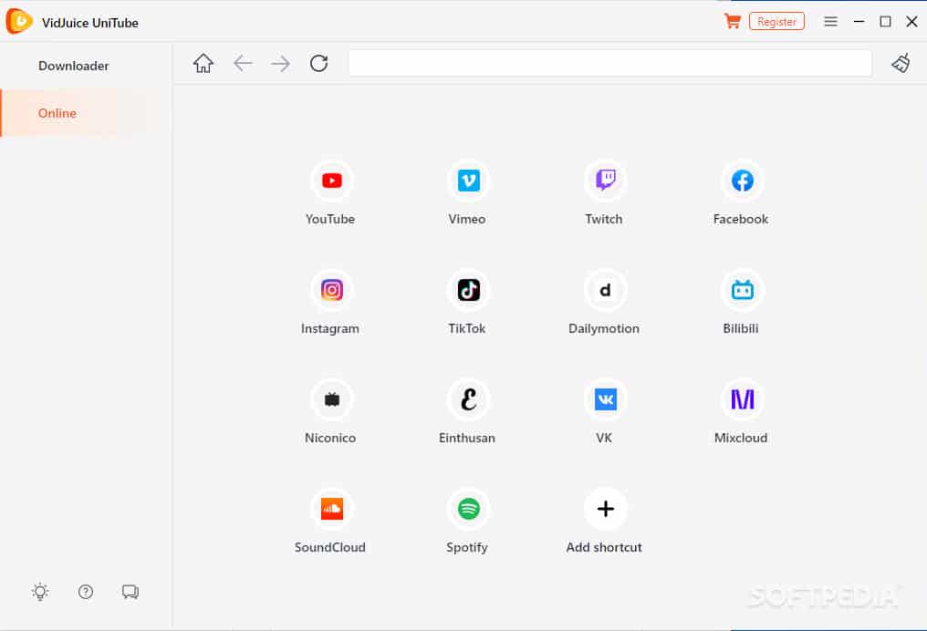Launch the Mixcloud shortcut icon
Viewport: 927px width, 631px height.
tap(742, 399)
